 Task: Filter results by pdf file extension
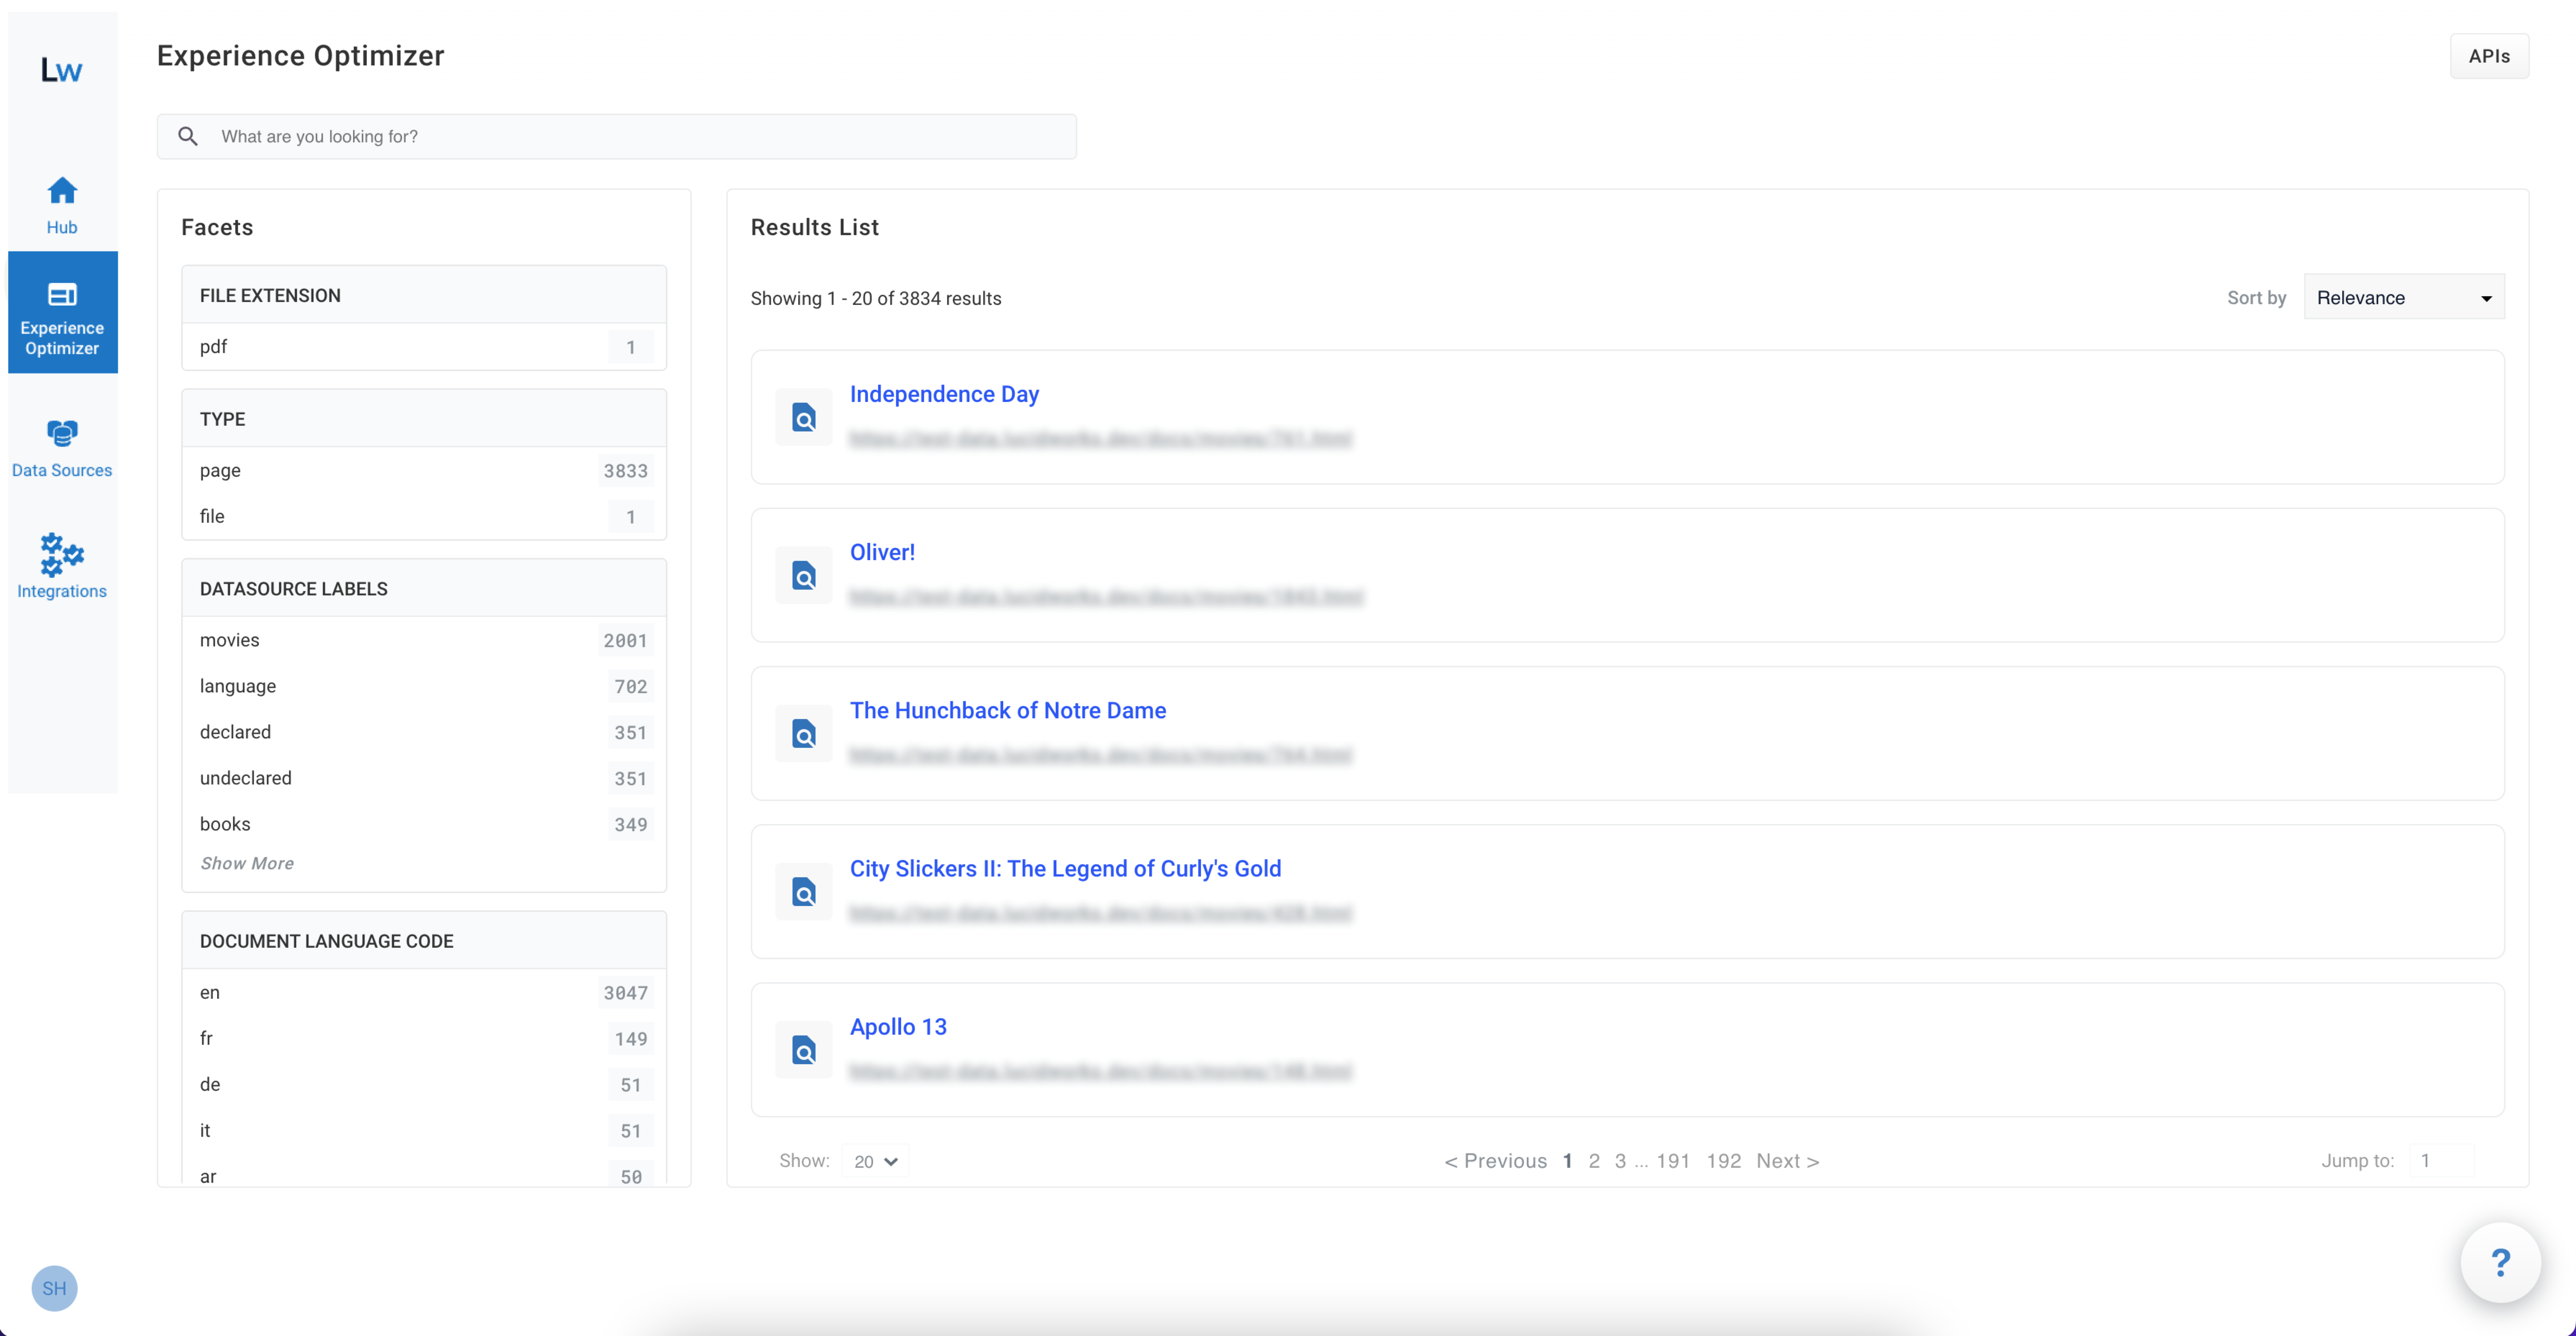(214, 346)
